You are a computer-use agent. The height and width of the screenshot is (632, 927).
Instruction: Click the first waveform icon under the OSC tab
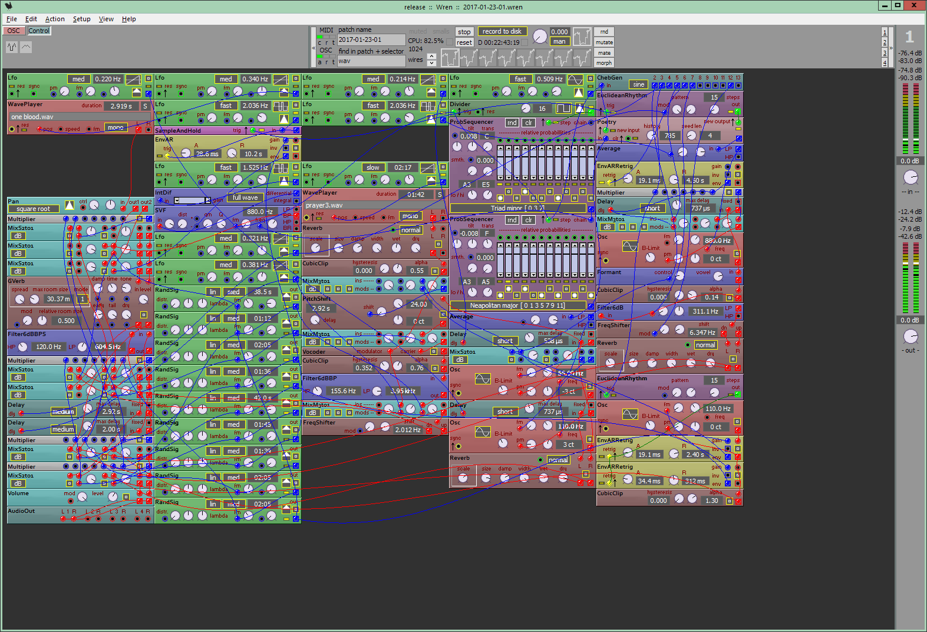point(12,47)
